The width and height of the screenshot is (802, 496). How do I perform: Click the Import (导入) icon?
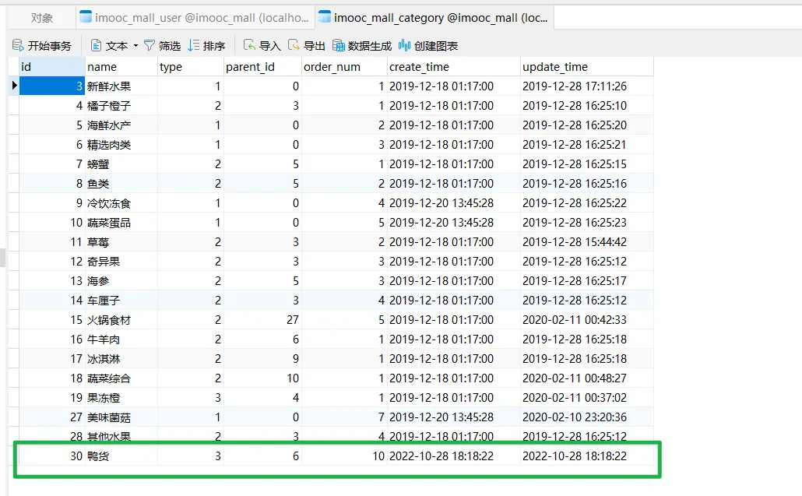pos(249,45)
